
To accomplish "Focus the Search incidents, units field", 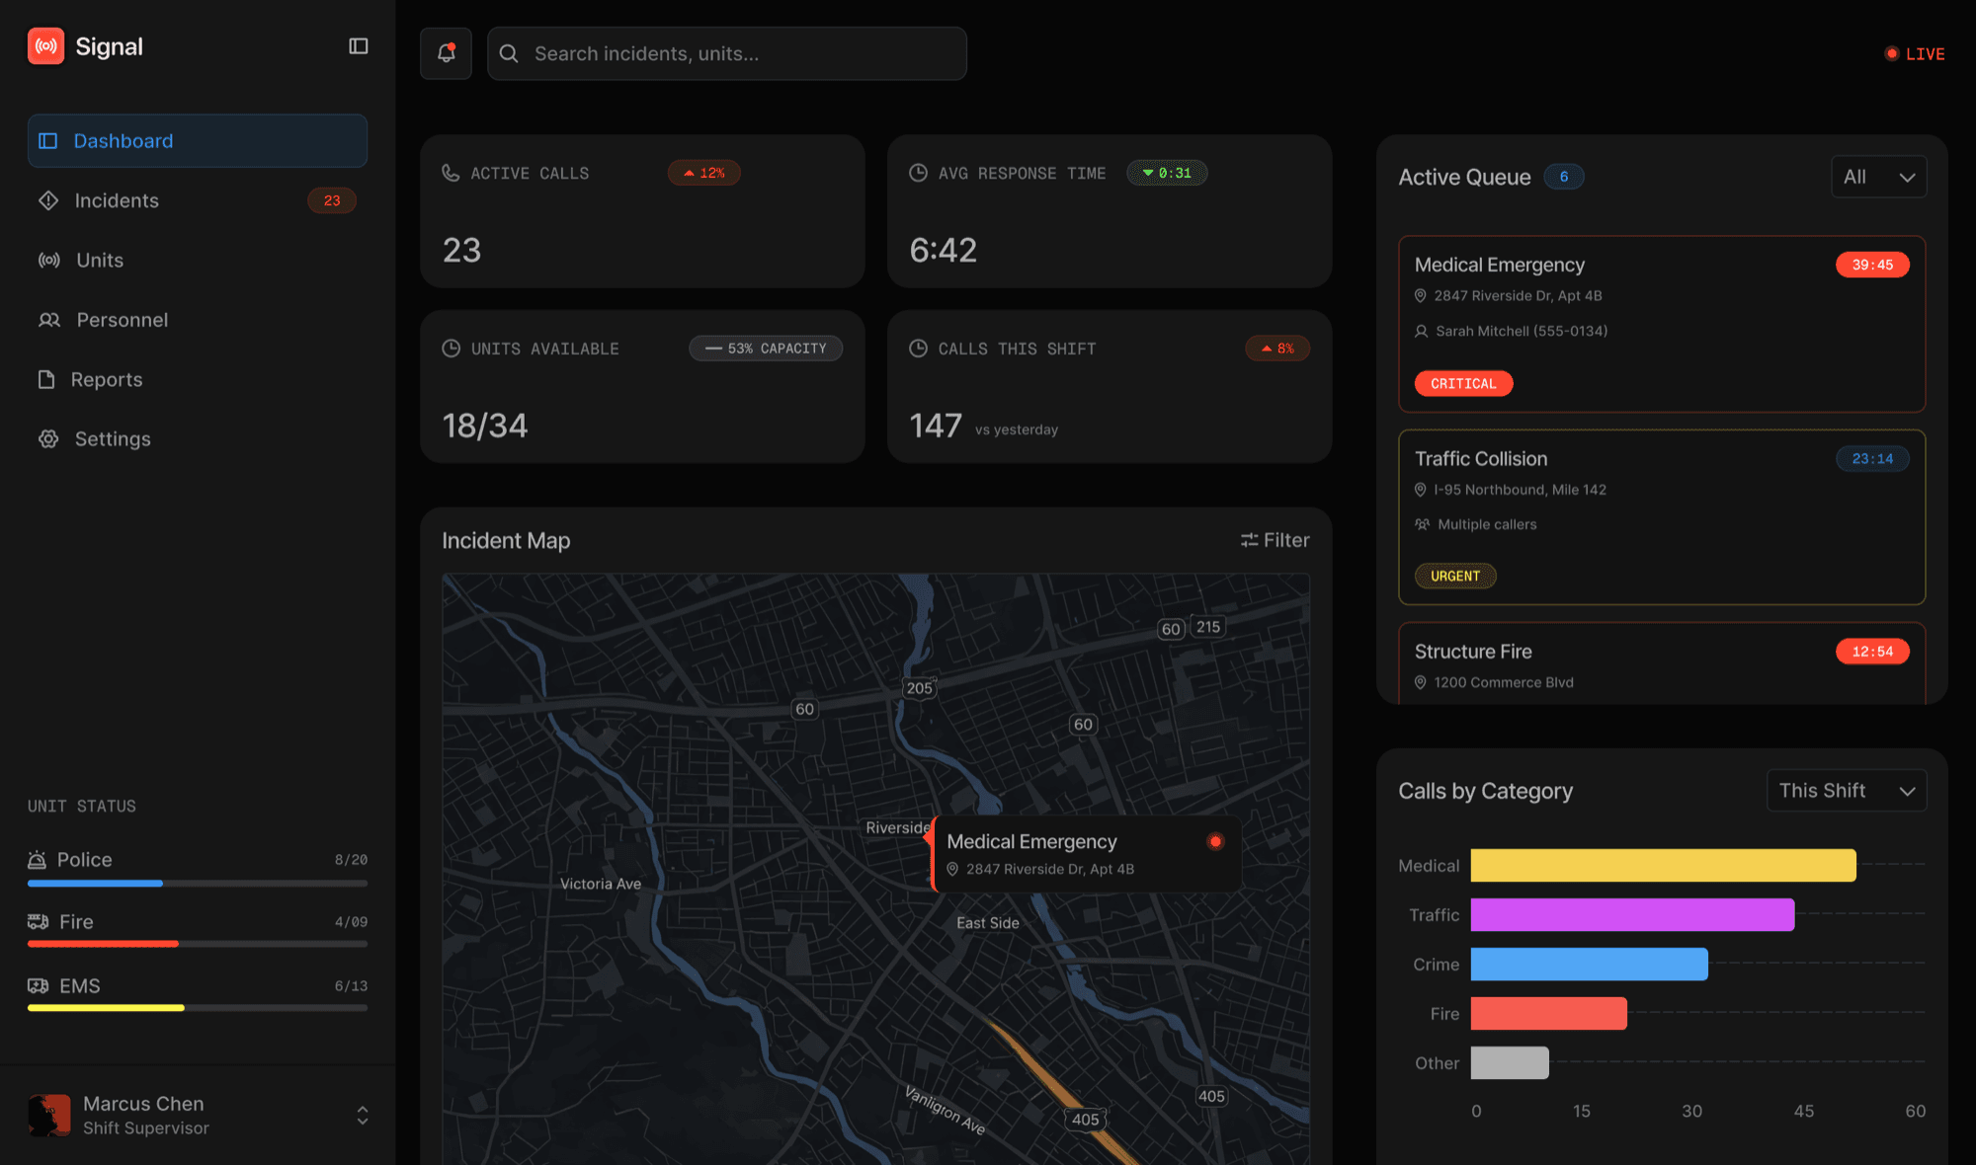I will point(727,53).
